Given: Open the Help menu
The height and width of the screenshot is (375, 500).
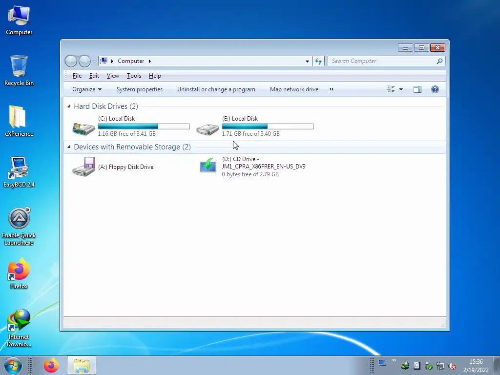Looking at the screenshot, I should [155, 76].
